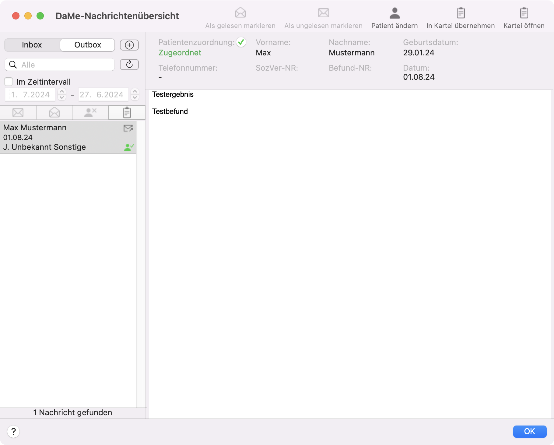Switch to the Inbox tab
Viewport: 554px width, 445px height.
tap(32, 45)
